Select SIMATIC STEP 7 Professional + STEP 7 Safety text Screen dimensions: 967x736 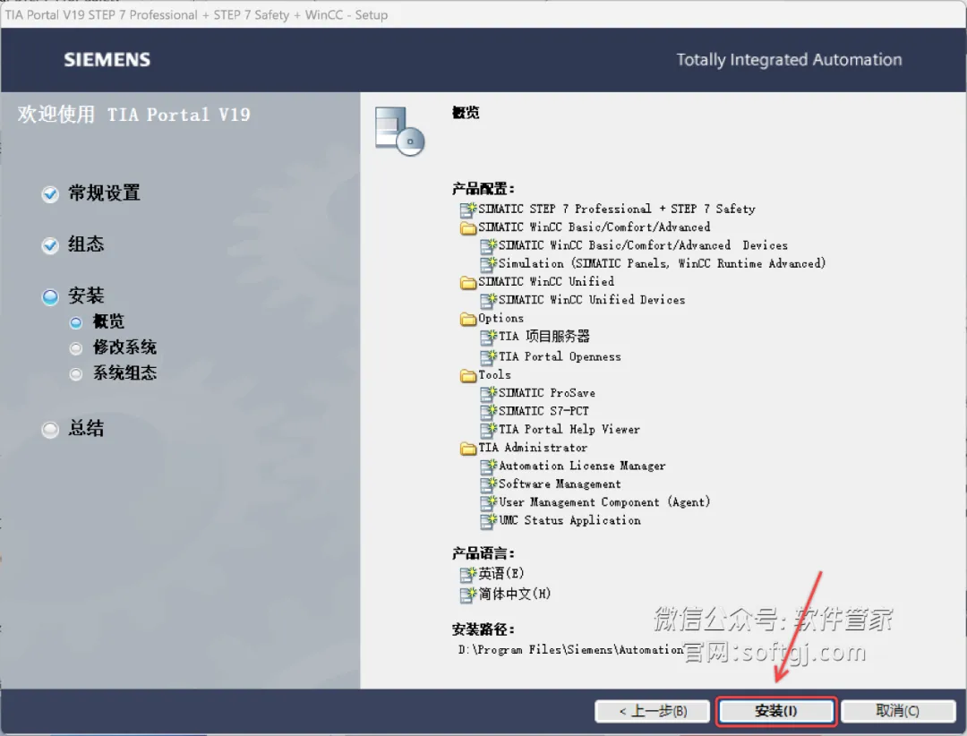[617, 210]
